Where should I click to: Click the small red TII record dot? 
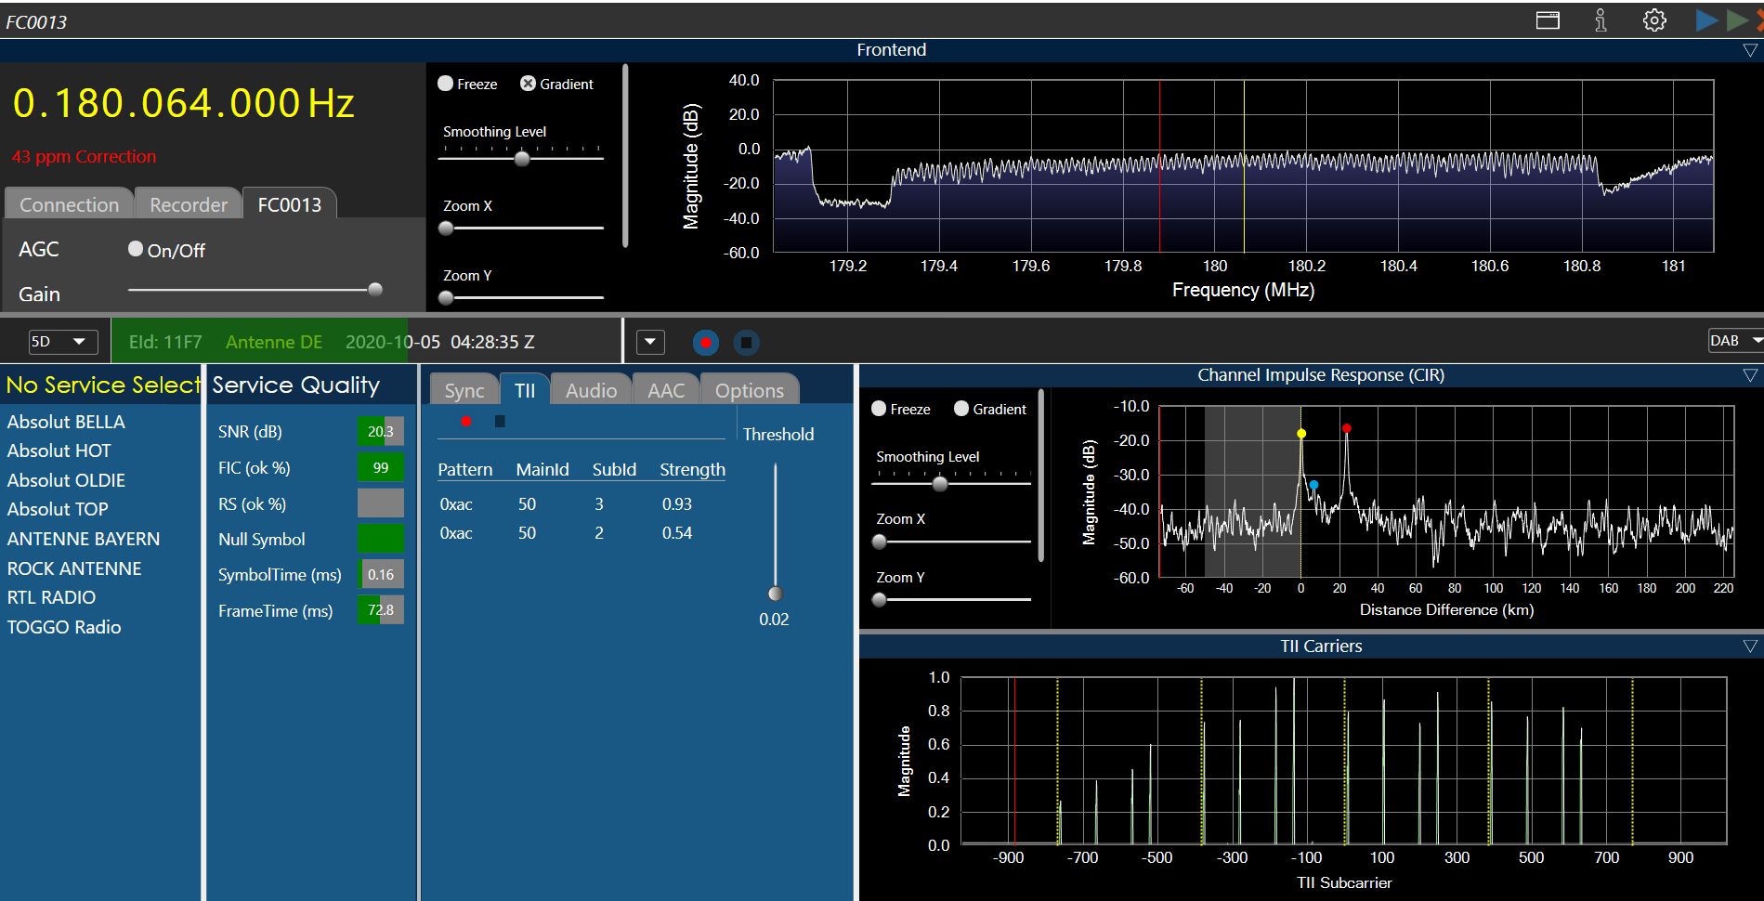pyautogui.click(x=466, y=422)
